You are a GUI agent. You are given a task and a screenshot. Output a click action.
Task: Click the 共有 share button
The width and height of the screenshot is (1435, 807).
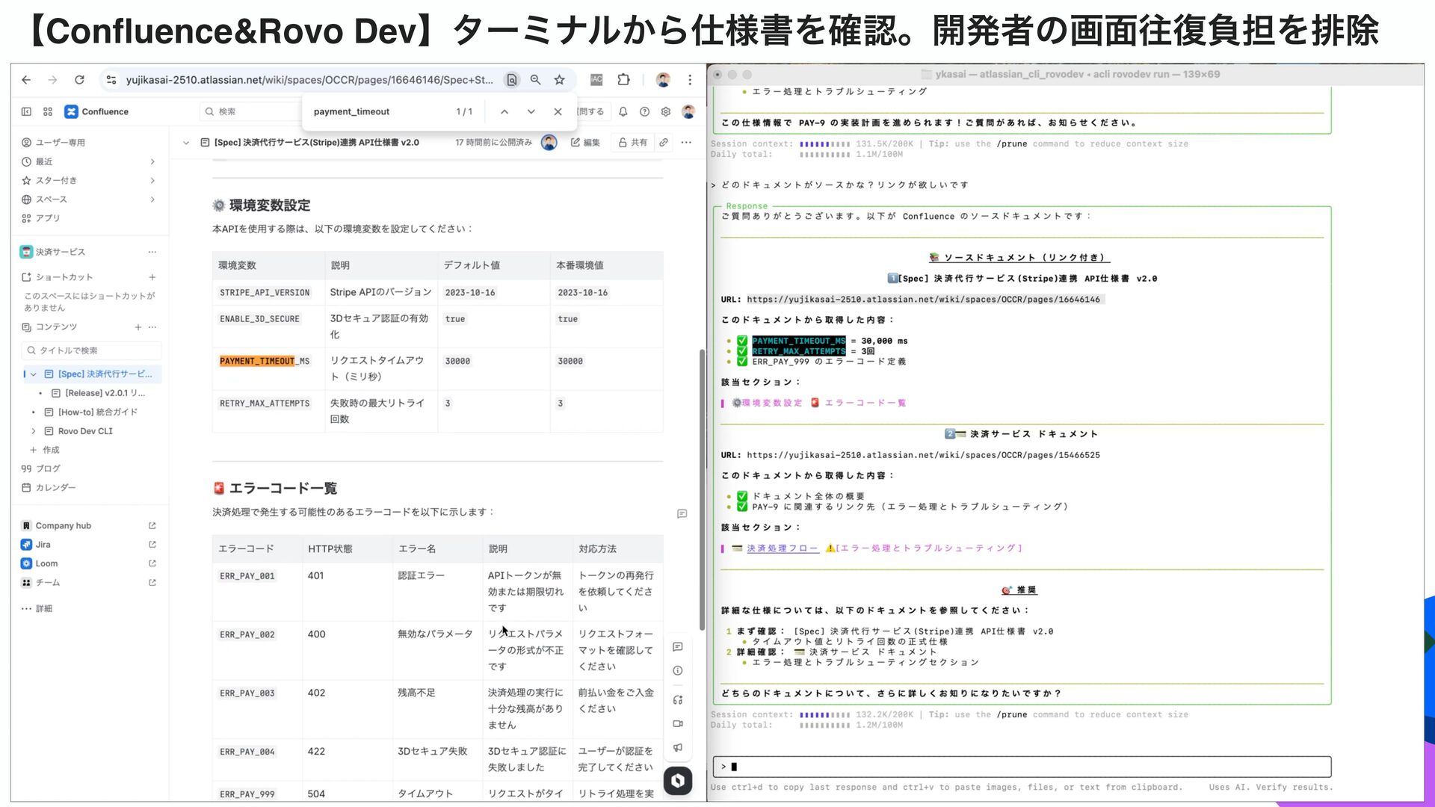632,142
